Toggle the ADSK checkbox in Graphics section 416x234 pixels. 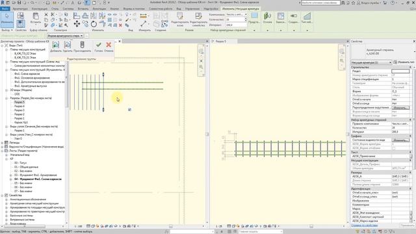point(394,148)
